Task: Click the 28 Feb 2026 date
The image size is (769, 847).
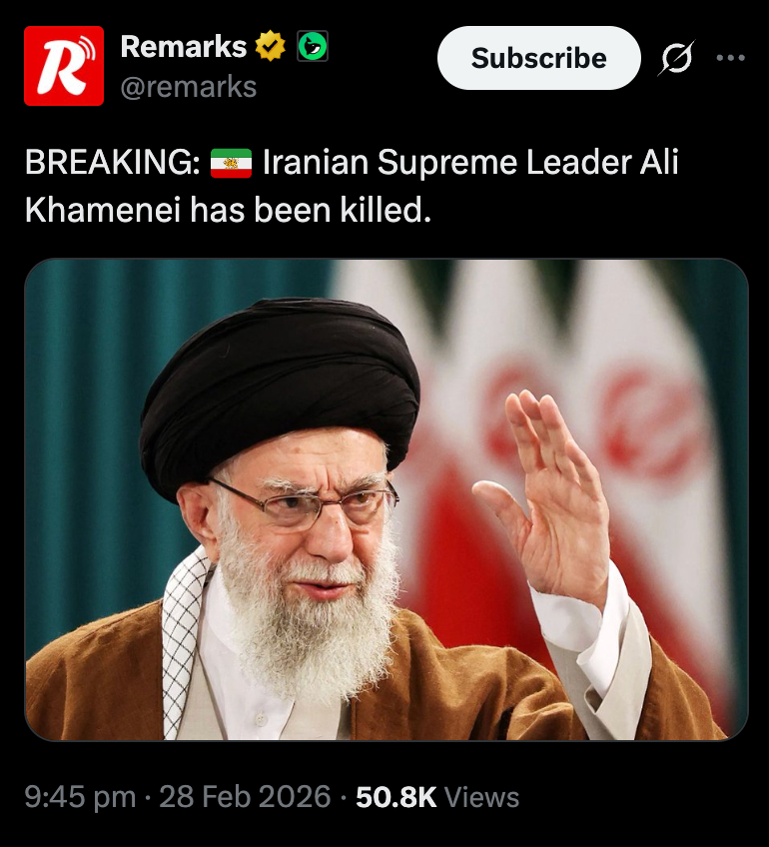Action: (x=245, y=797)
